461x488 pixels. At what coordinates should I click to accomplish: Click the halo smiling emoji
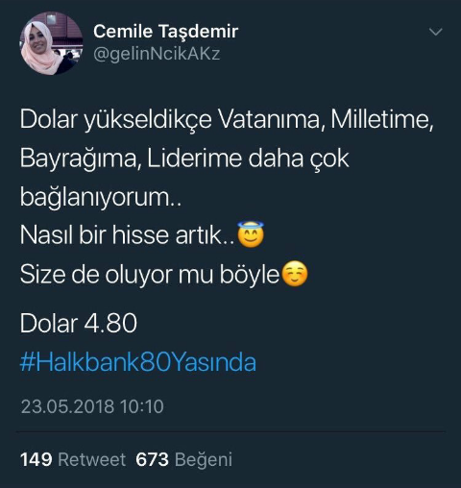coord(251,233)
